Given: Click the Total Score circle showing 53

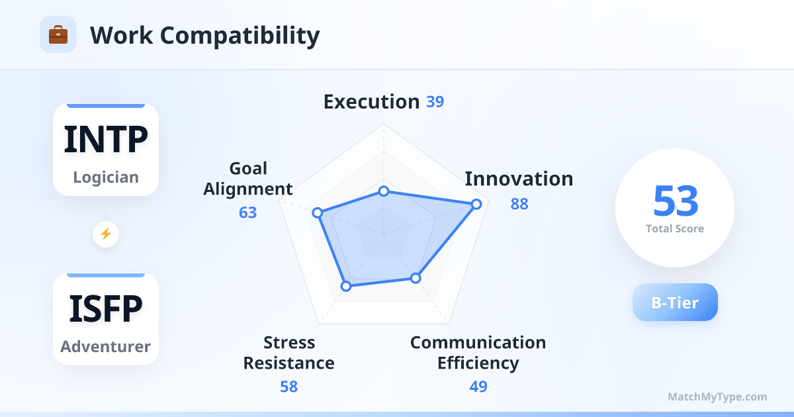Looking at the screenshot, I should [675, 208].
